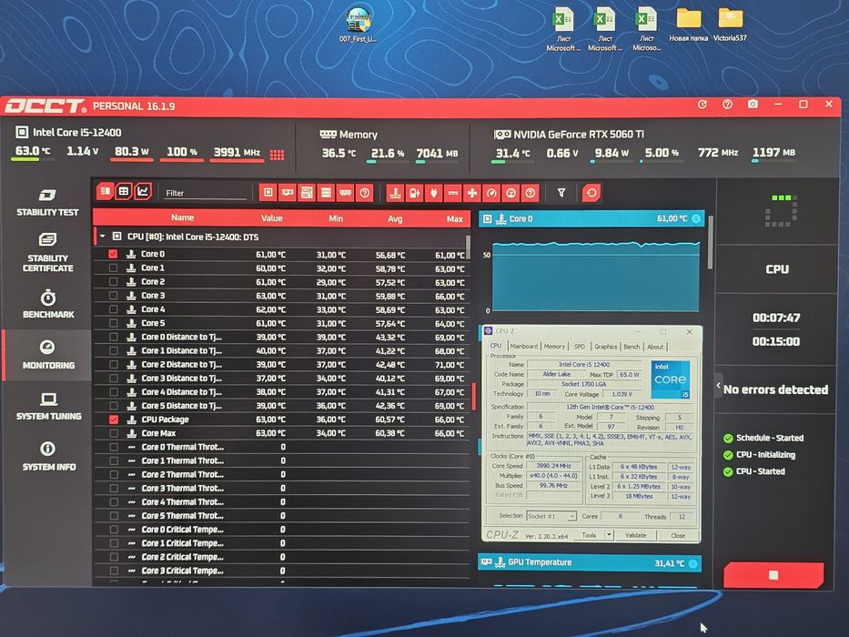Check the Core 2 checkbox
This screenshot has width=849, height=637.
click(x=113, y=282)
